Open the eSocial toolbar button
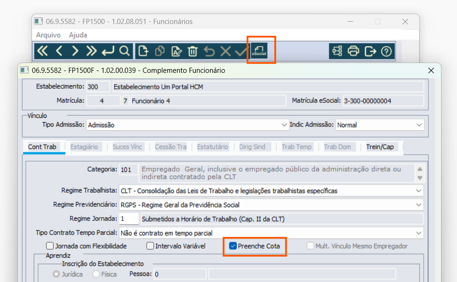This screenshot has height=282, width=457. click(259, 50)
